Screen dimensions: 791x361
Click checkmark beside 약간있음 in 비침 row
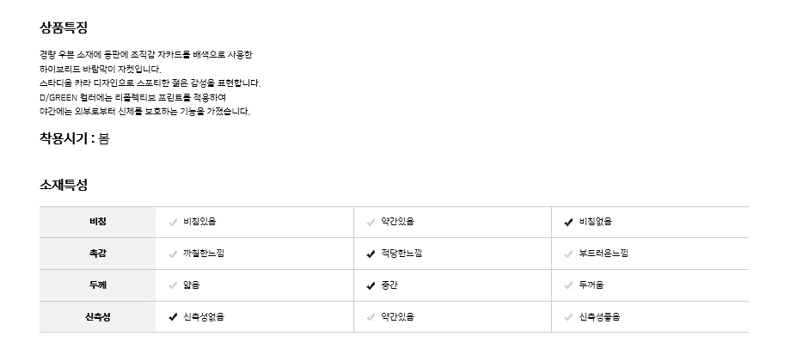(371, 222)
